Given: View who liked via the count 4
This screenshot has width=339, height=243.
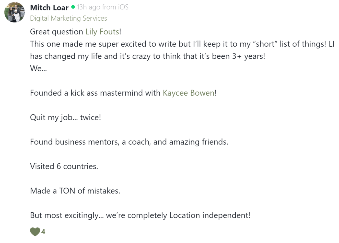Looking at the screenshot, I should 43,232.
